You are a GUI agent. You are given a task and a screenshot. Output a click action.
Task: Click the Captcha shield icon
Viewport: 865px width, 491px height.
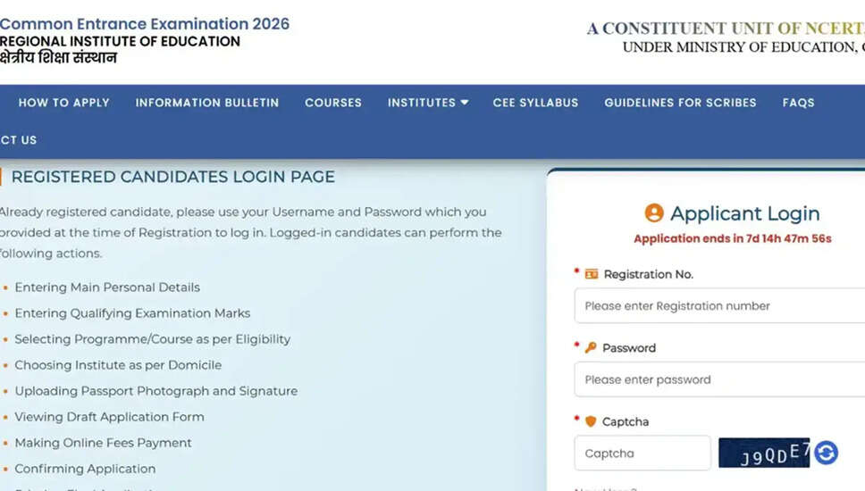pos(591,421)
